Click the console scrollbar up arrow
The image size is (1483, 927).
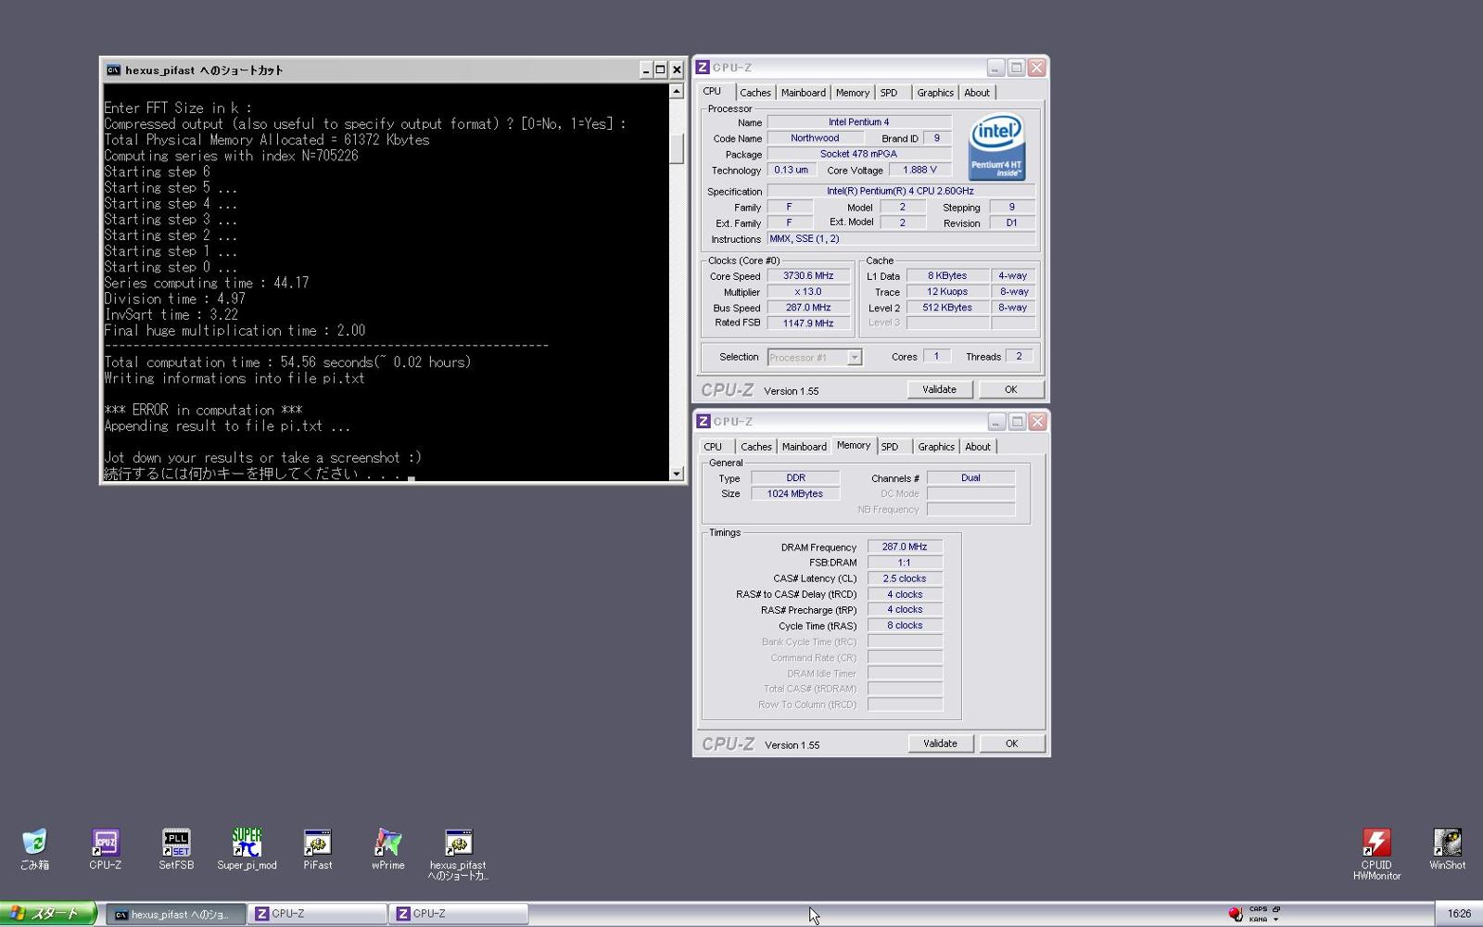click(677, 92)
